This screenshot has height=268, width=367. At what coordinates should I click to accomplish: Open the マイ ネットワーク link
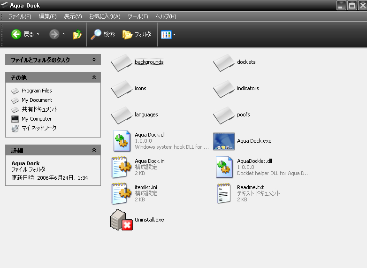[x=39, y=128]
